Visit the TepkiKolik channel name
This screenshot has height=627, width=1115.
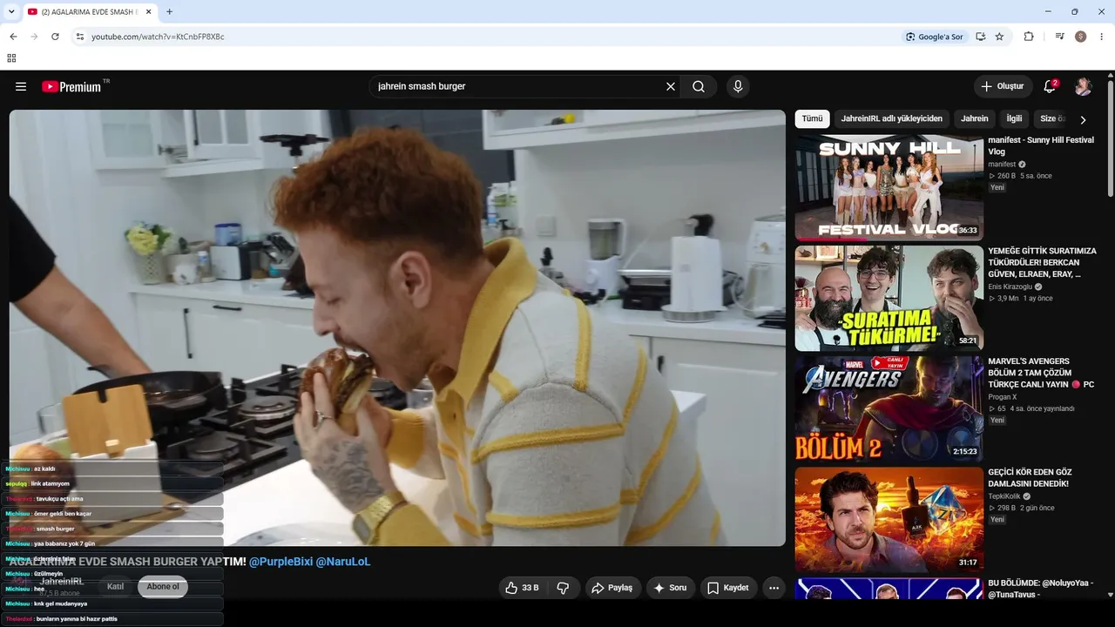[x=1005, y=496]
